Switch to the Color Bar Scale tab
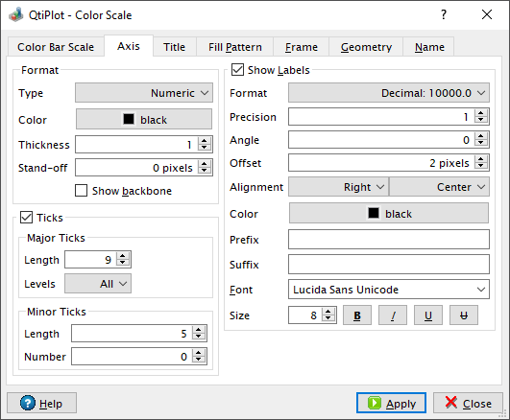Viewport: 510px width, 420px height. (x=56, y=47)
